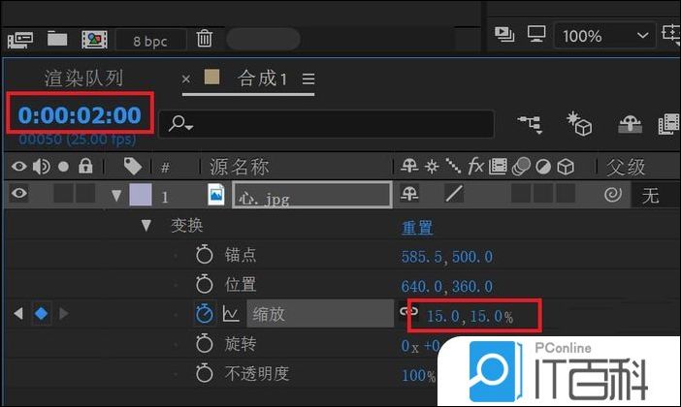Toggle the 3D layer box for 心.jpg
This screenshot has width=681, height=407.
click(x=566, y=194)
